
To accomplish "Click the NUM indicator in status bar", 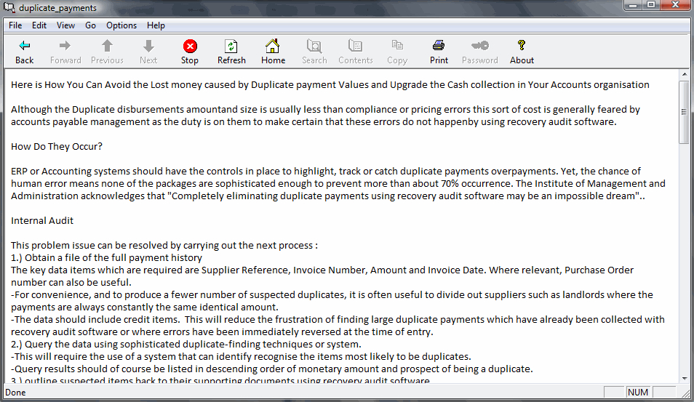I will click(637, 393).
